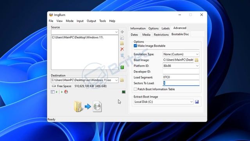Browse for the boot image file

coord(196,60)
